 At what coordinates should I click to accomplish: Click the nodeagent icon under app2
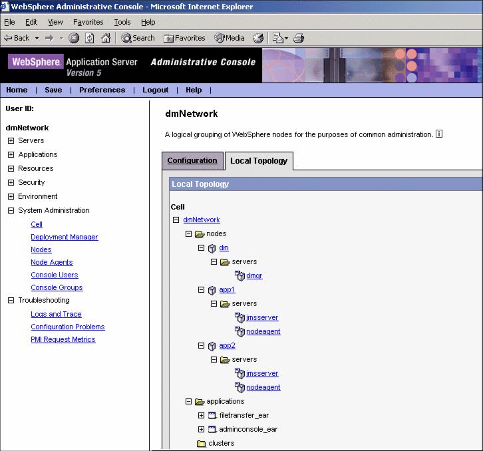pos(240,388)
